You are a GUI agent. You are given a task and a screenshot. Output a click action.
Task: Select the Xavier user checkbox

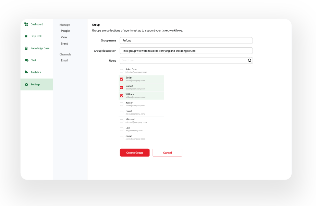click(x=122, y=104)
